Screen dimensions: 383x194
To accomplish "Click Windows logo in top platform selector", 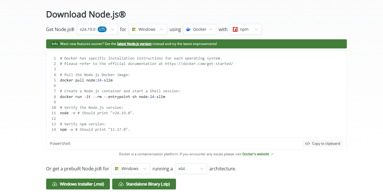I will point(134,29).
